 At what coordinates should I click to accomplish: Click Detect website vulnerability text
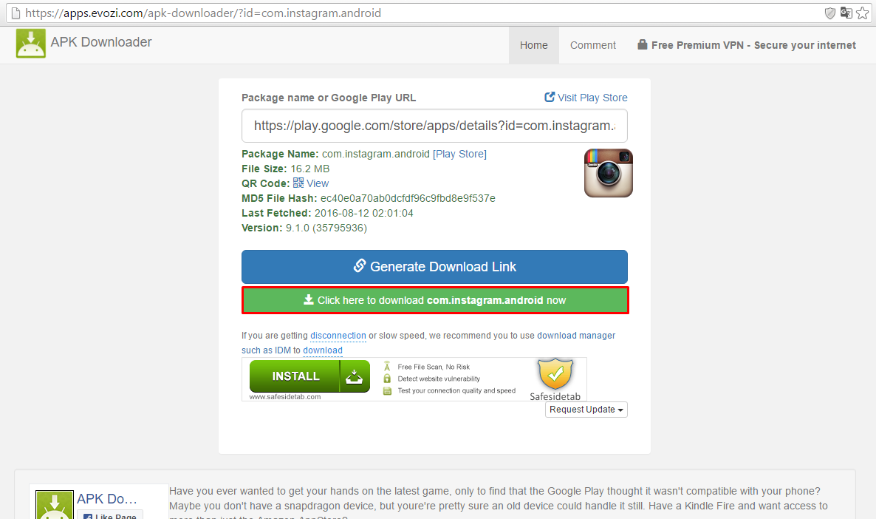pyautogui.click(x=439, y=379)
